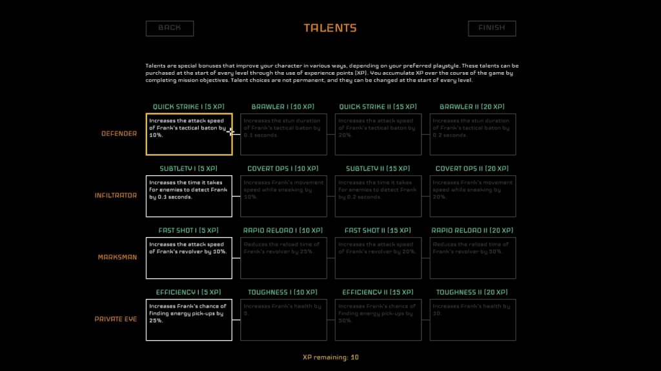The height and width of the screenshot is (371, 661).
Task: Pick the Rapid Reload II talent
Action: [473, 258]
